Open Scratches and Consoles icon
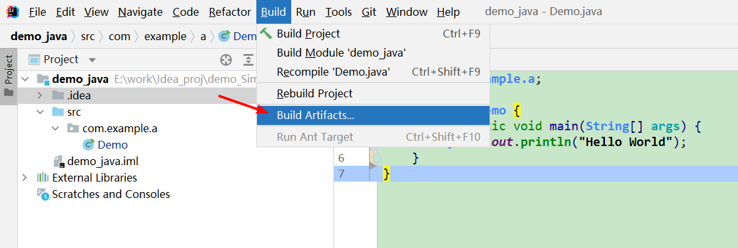Viewport: 738px width, 248px height. pos(43,195)
